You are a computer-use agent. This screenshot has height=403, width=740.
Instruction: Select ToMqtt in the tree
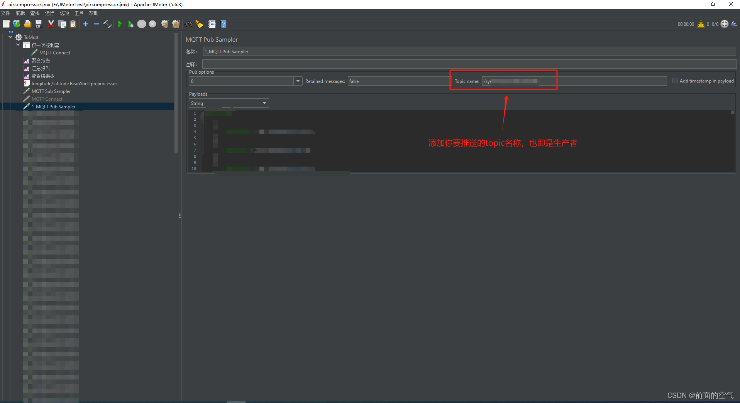[x=31, y=37]
